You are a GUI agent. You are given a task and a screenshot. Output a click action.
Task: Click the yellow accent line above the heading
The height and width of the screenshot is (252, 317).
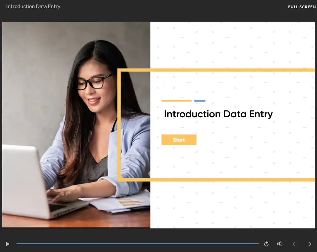tap(177, 100)
